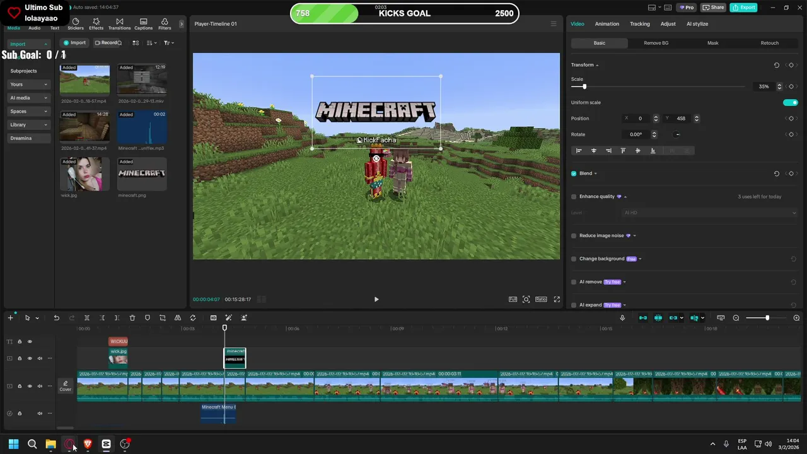Click the Scale slider handle
Viewport: 807px width, 454px height.
click(584, 86)
